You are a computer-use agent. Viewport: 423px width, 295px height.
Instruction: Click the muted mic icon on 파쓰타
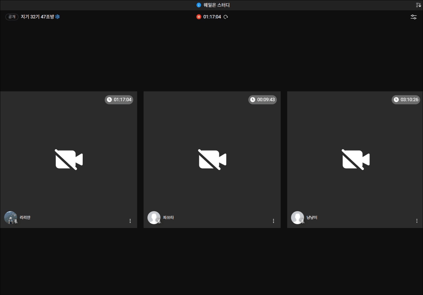click(x=159, y=221)
